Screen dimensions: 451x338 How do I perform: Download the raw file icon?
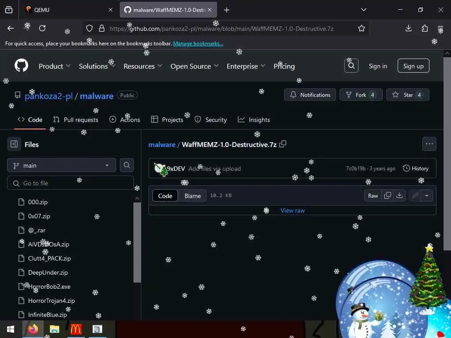399,195
